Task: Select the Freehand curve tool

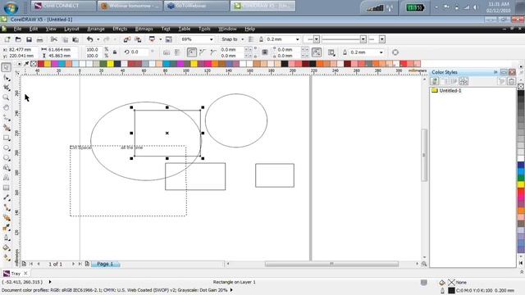Action: pos(6,118)
